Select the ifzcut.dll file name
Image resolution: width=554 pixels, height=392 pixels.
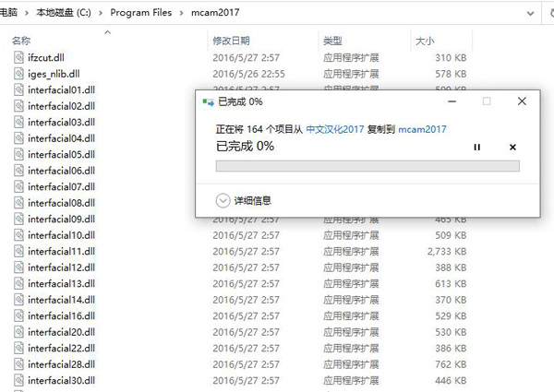pos(46,57)
